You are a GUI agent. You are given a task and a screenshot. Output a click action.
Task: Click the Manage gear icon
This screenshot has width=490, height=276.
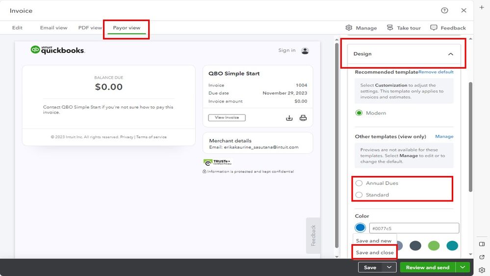coord(349,28)
